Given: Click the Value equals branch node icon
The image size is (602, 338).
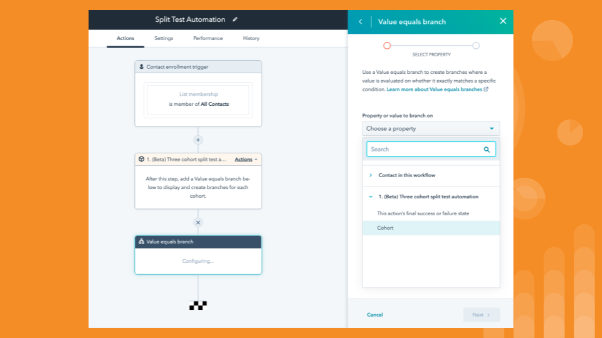Looking at the screenshot, I should pyautogui.click(x=142, y=242).
